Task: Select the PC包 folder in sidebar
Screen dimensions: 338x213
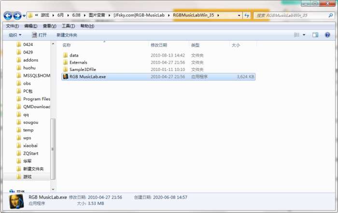Action: point(28,91)
